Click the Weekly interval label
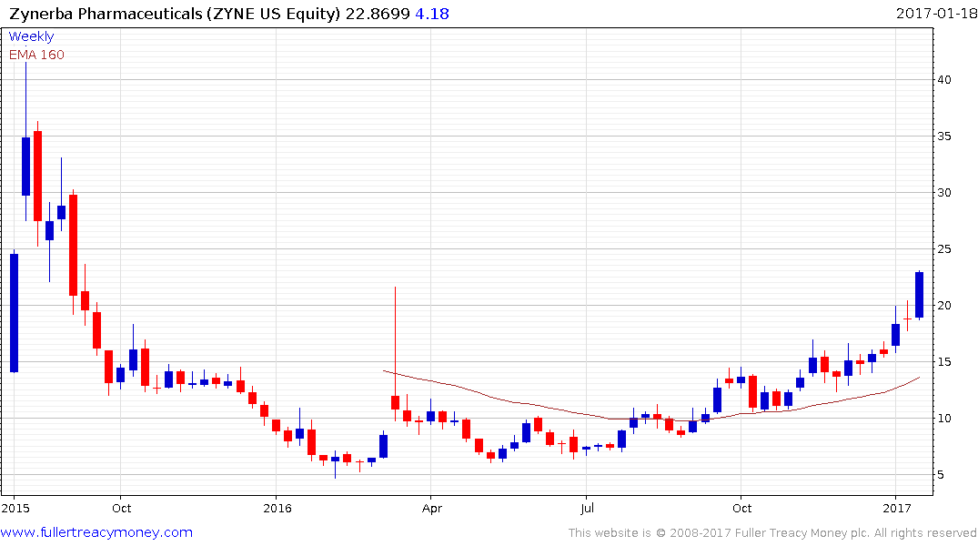 tap(31, 36)
